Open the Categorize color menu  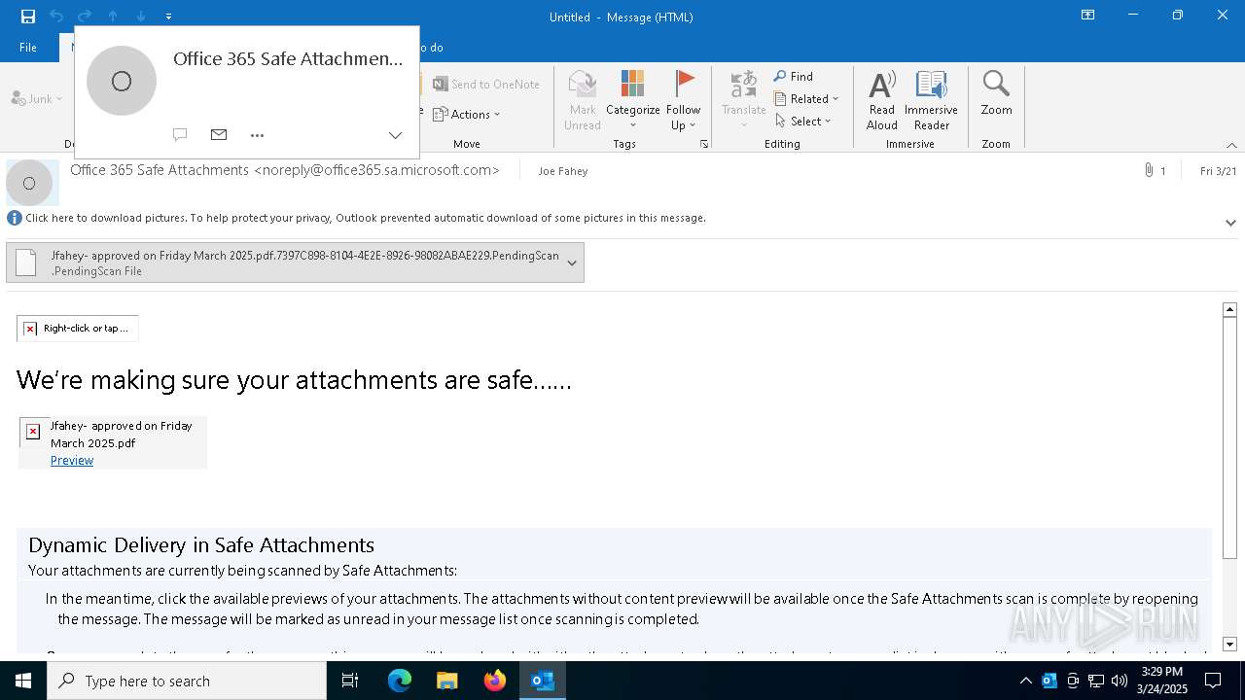point(633,99)
